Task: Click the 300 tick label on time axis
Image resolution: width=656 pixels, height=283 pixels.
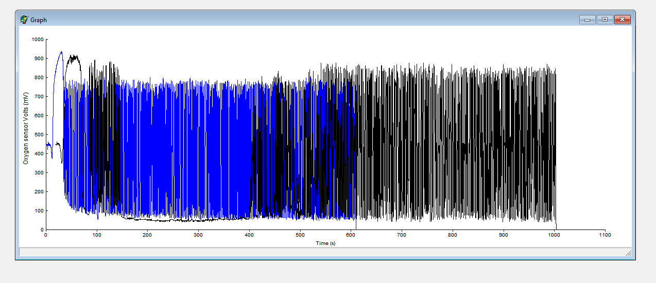Action: click(198, 235)
